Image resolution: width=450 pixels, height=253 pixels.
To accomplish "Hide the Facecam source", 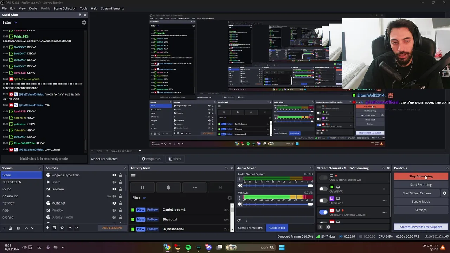I will coord(114,189).
